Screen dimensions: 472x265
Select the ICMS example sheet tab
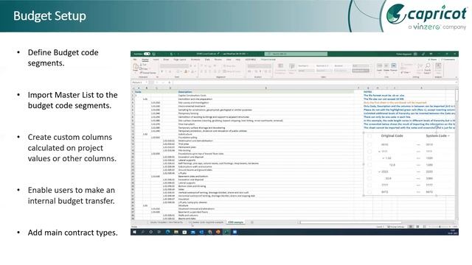(236, 222)
